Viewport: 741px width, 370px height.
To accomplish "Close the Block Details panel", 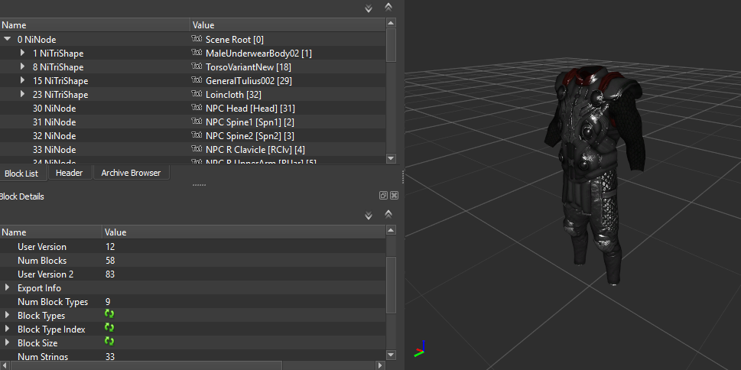I will (x=394, y=196).
